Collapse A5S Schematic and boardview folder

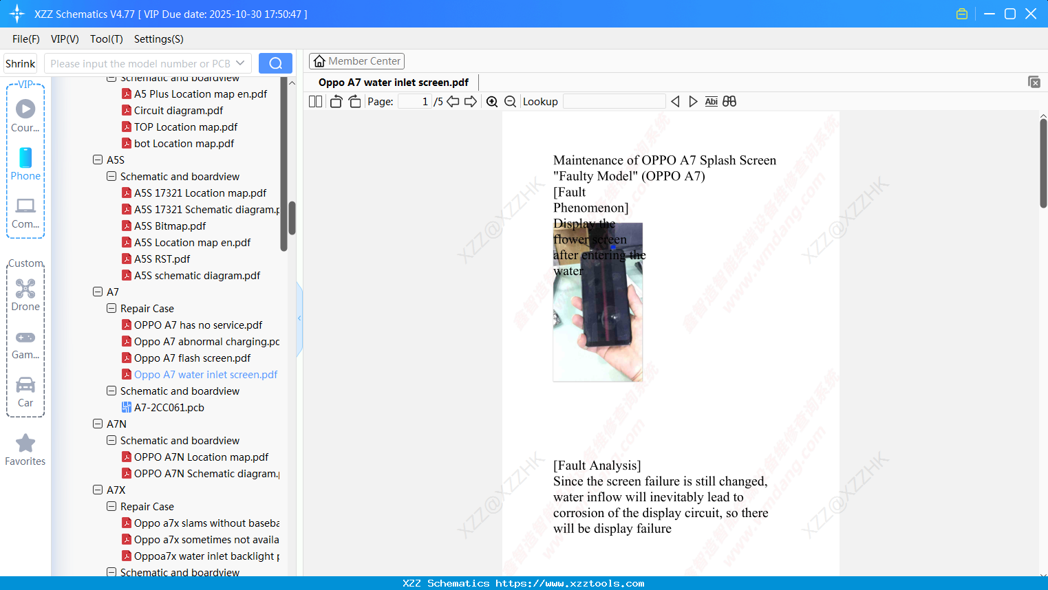pos(111,176)
